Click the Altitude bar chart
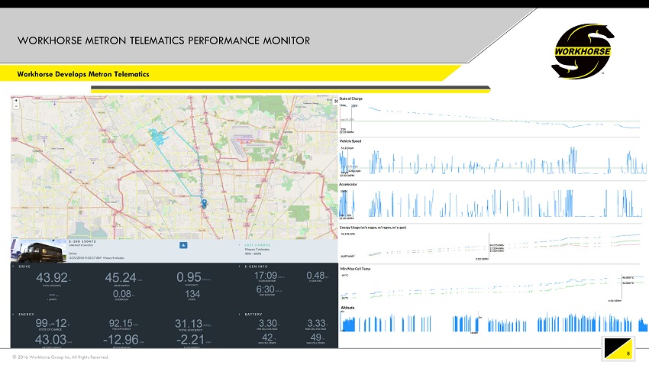The image size is (649, 365). click(489, 324)
